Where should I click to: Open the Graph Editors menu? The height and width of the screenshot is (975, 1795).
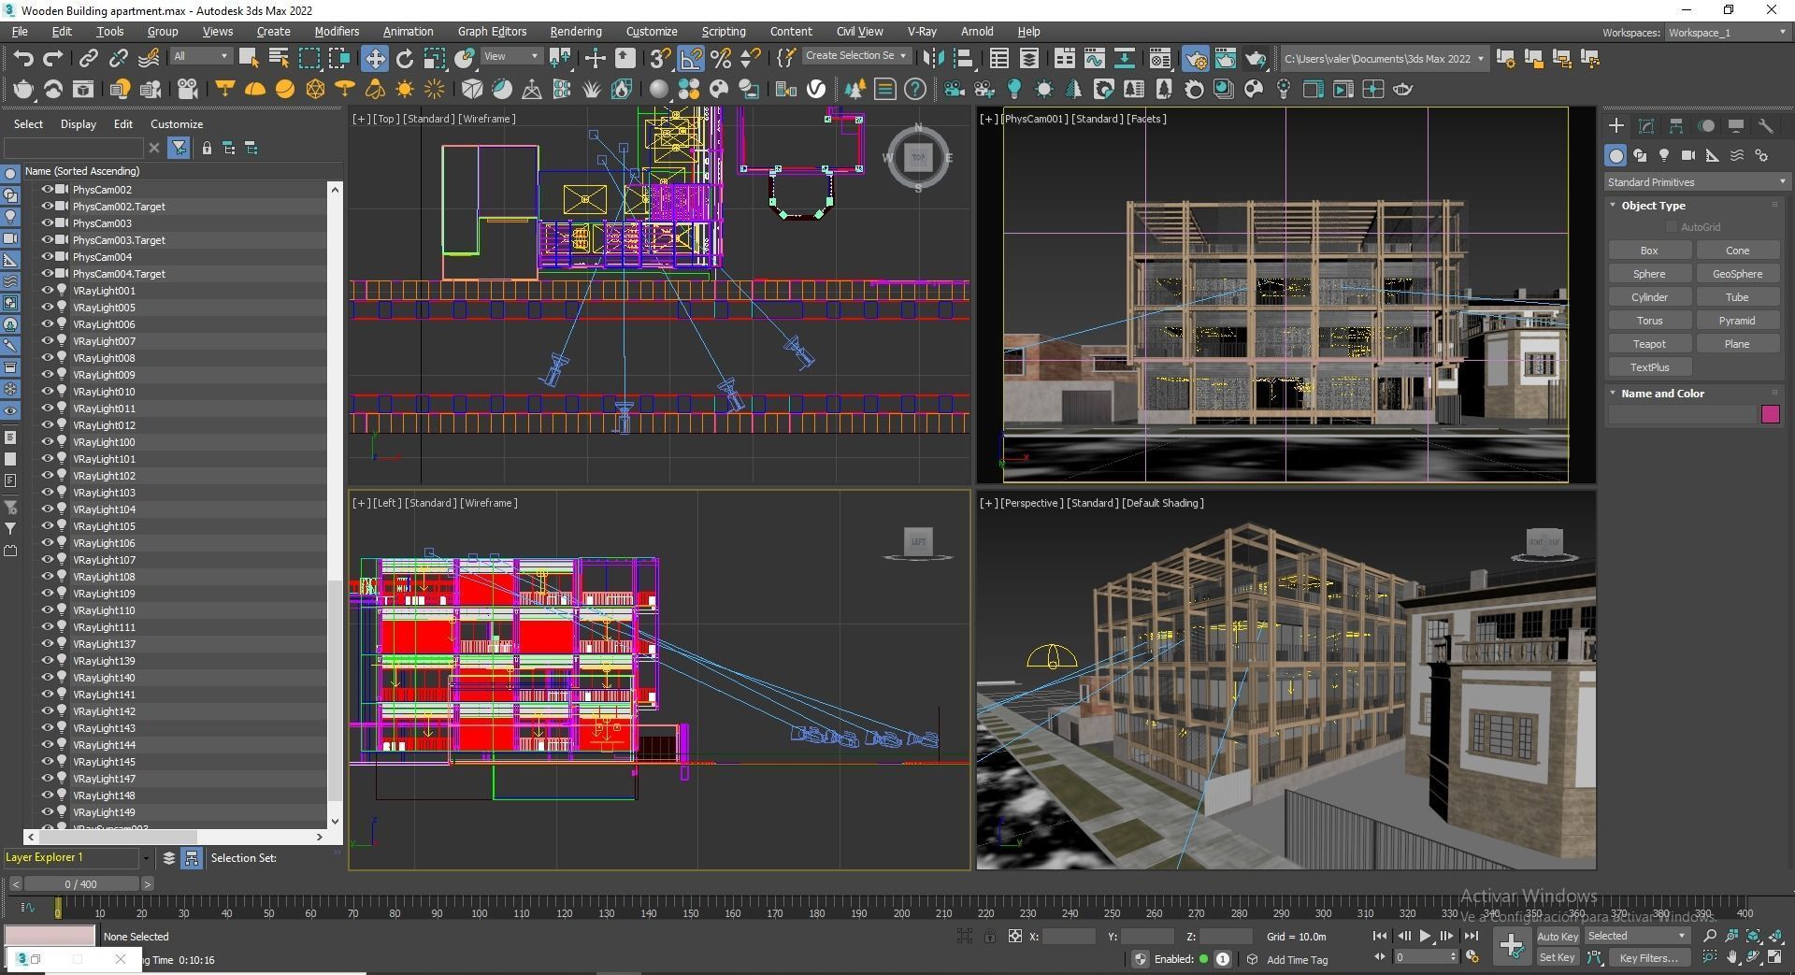pyautogui.click(x=492, y=31)
